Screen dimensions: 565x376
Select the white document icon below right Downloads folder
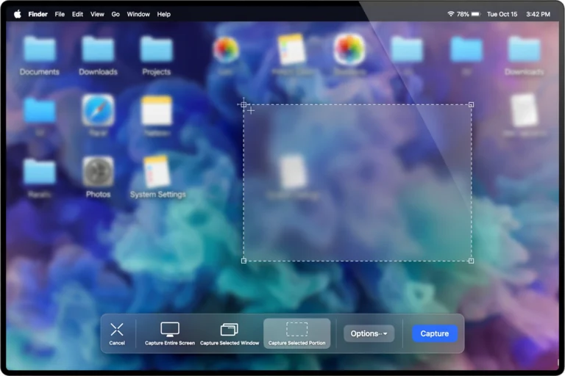525,110
